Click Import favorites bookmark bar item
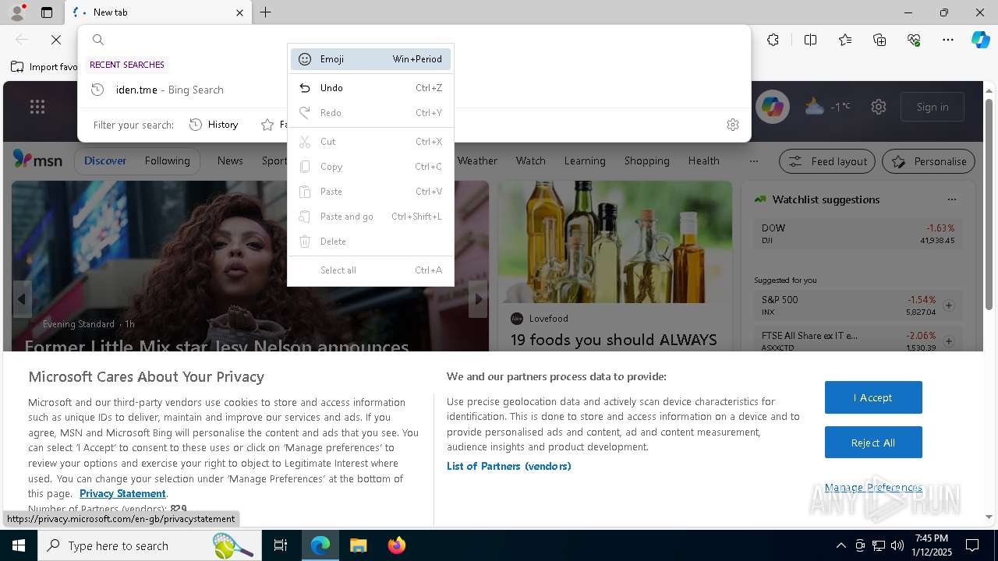 (44, 67)
